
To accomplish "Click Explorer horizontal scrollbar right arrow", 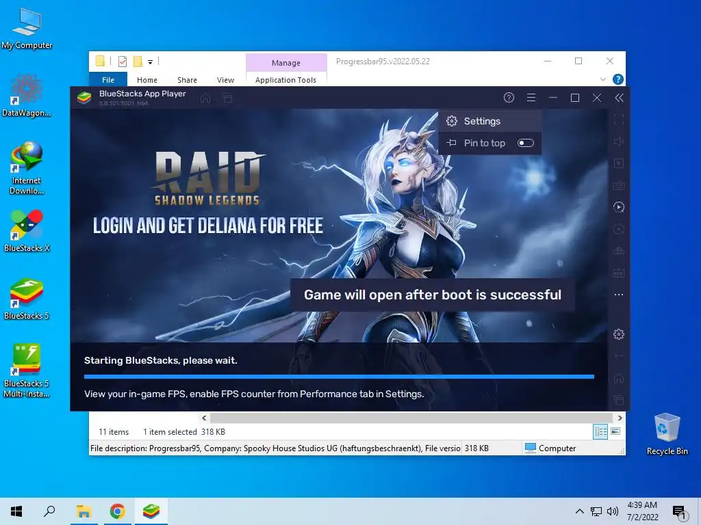I will (x=620, y=418).
